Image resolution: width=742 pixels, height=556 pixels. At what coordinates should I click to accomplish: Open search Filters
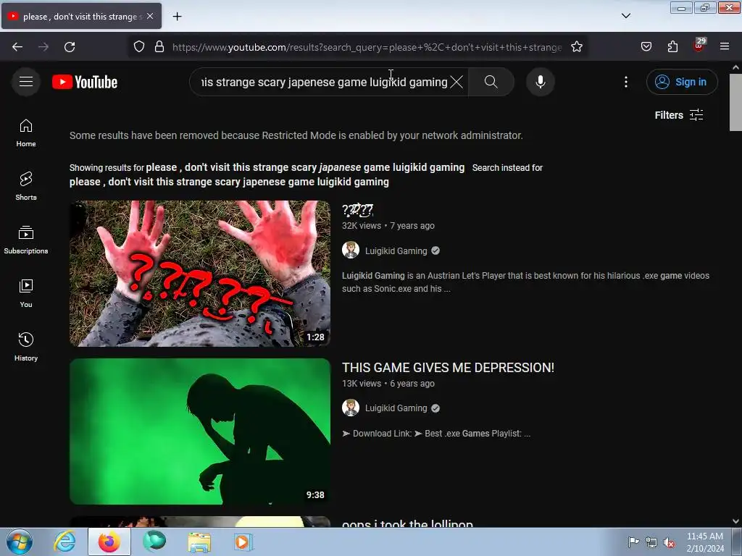pyautogui.click(x=679, y=115)
